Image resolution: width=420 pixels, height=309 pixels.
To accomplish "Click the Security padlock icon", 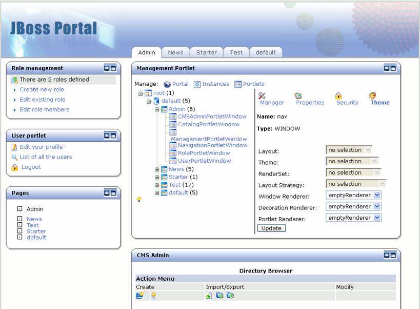I will tap(338, 95).
